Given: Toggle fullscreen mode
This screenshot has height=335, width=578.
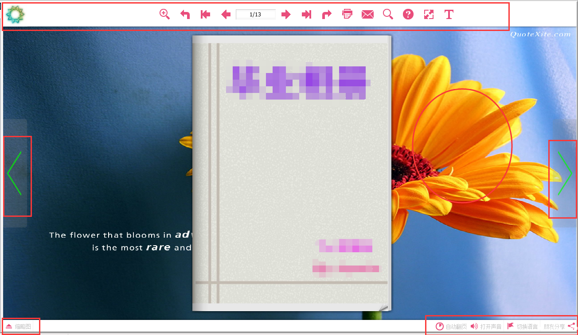Looking at the screenshot, I should 429,15.
